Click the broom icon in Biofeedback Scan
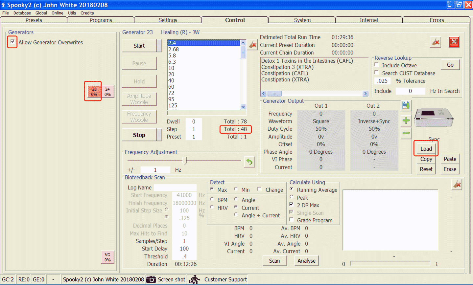The image size is (473, 285). (457, 185)
